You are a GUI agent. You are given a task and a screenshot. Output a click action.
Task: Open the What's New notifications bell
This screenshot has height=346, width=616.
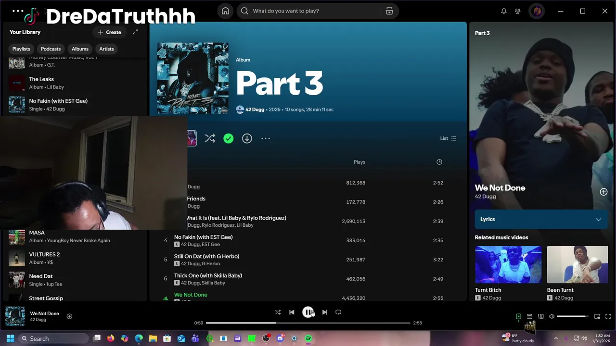[504, 11]
